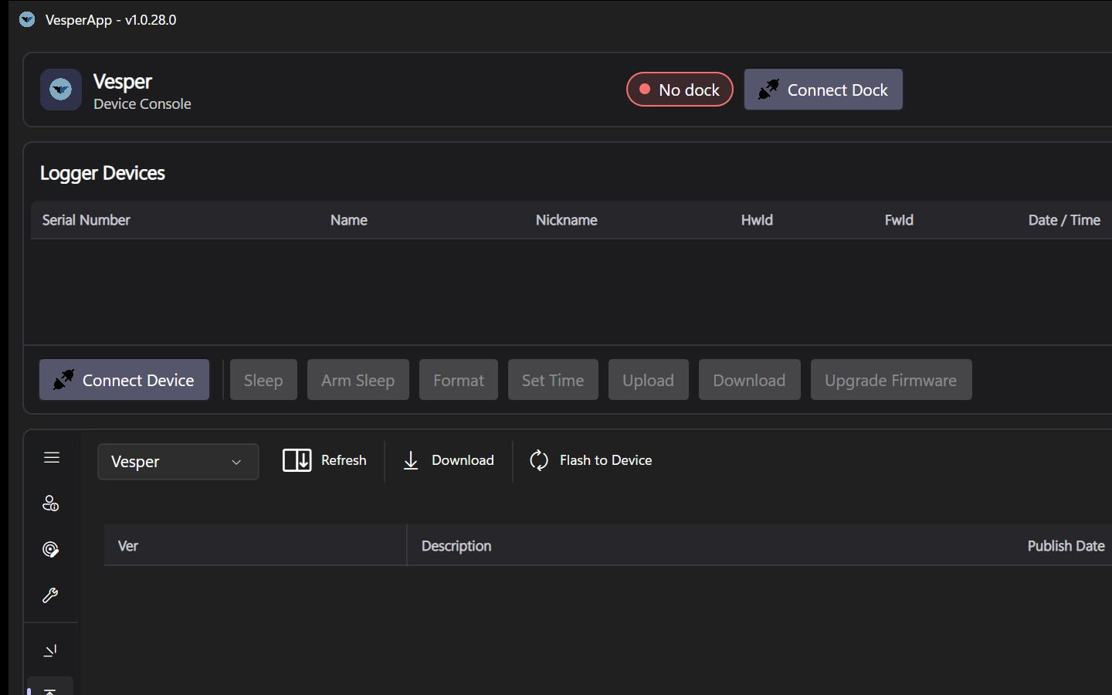Click the Set Time button
Screen dimensions: 1112x695
coord(553,380)
